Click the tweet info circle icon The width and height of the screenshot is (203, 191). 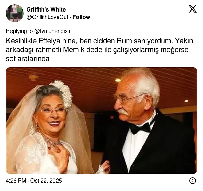click(193, 181)
